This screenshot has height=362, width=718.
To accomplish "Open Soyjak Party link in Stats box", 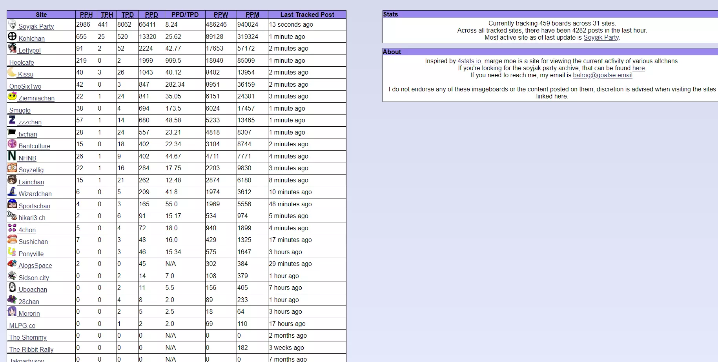I will pyautogui.click(x=601, y=38).
